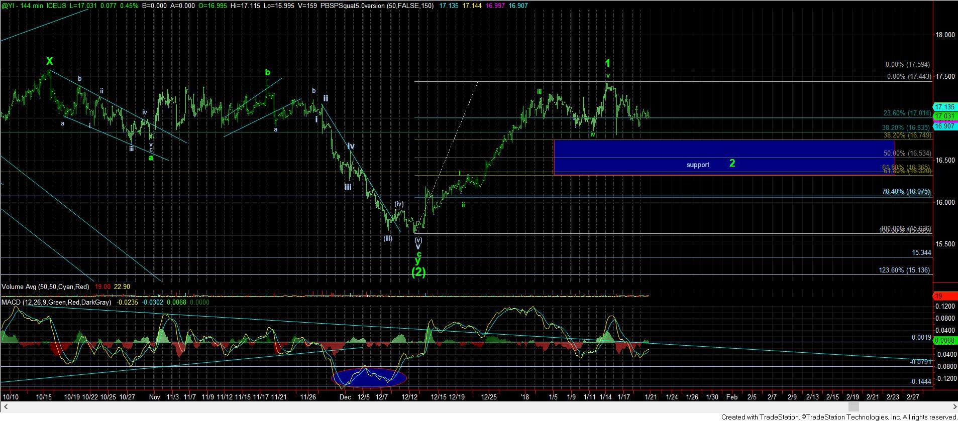Click the green X wave label
958x421 pixels.
[49, 61]
